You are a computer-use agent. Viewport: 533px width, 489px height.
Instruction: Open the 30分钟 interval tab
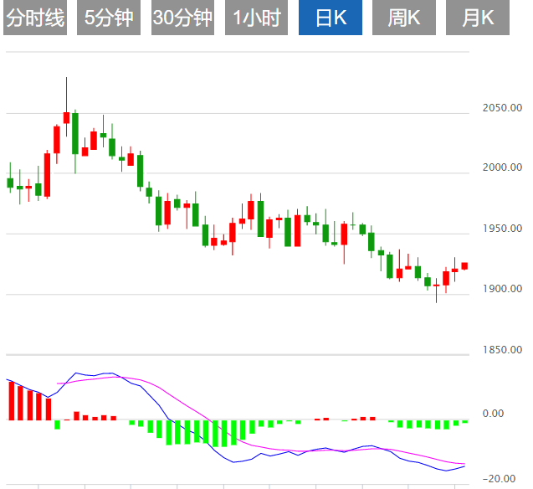(x=182, y=18)
